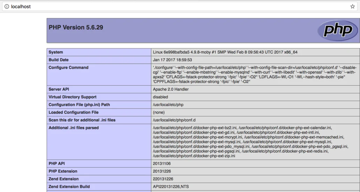Viewport: 360px width, 192px height.
Task: Select the /usr/local/etc/php/conf.d value
Action: [174, 120]
